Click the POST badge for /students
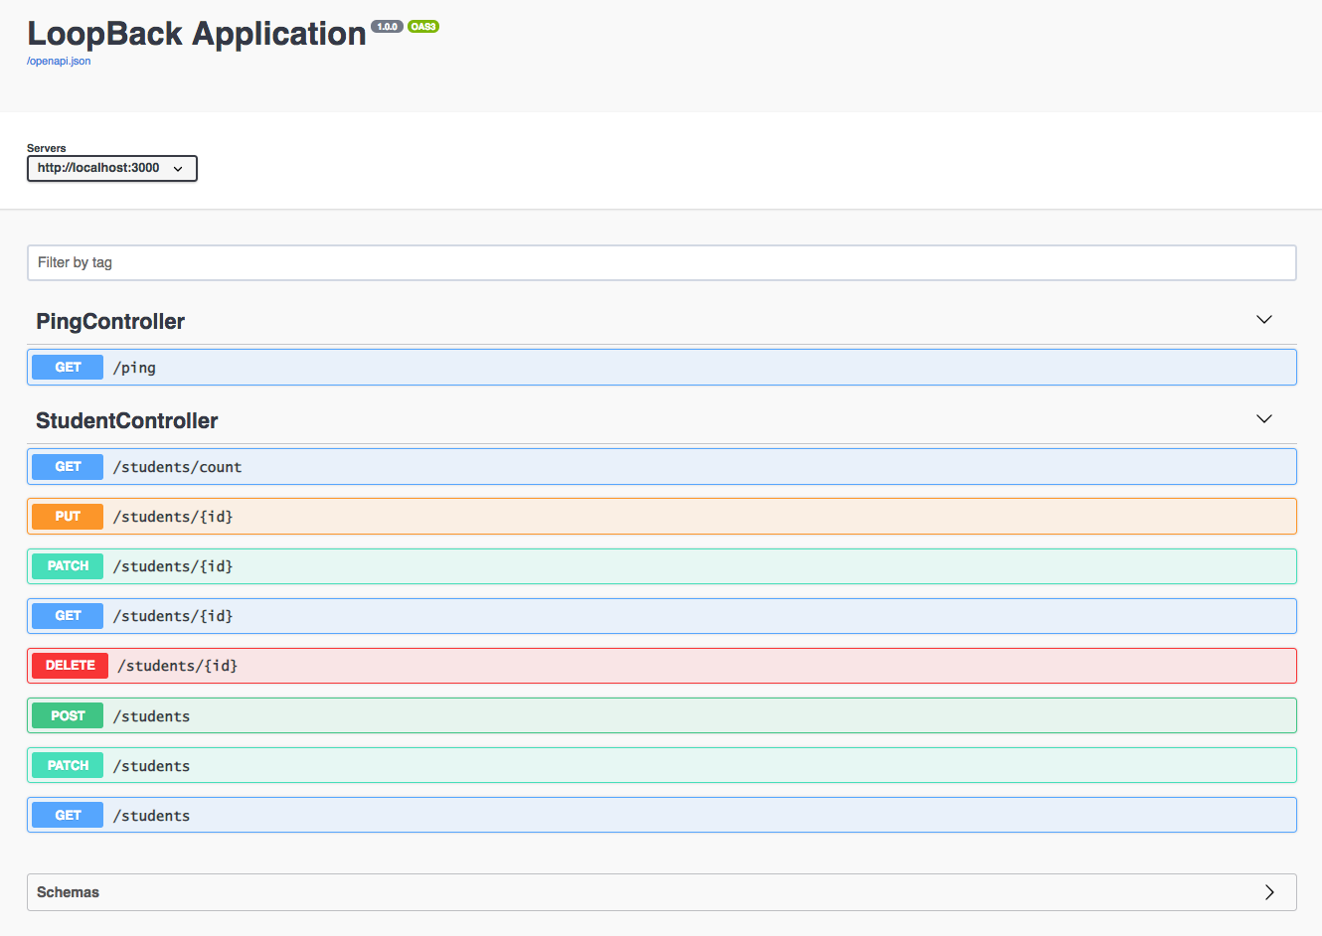Screen dimensions: 1322x936 (x=68, y=716)
